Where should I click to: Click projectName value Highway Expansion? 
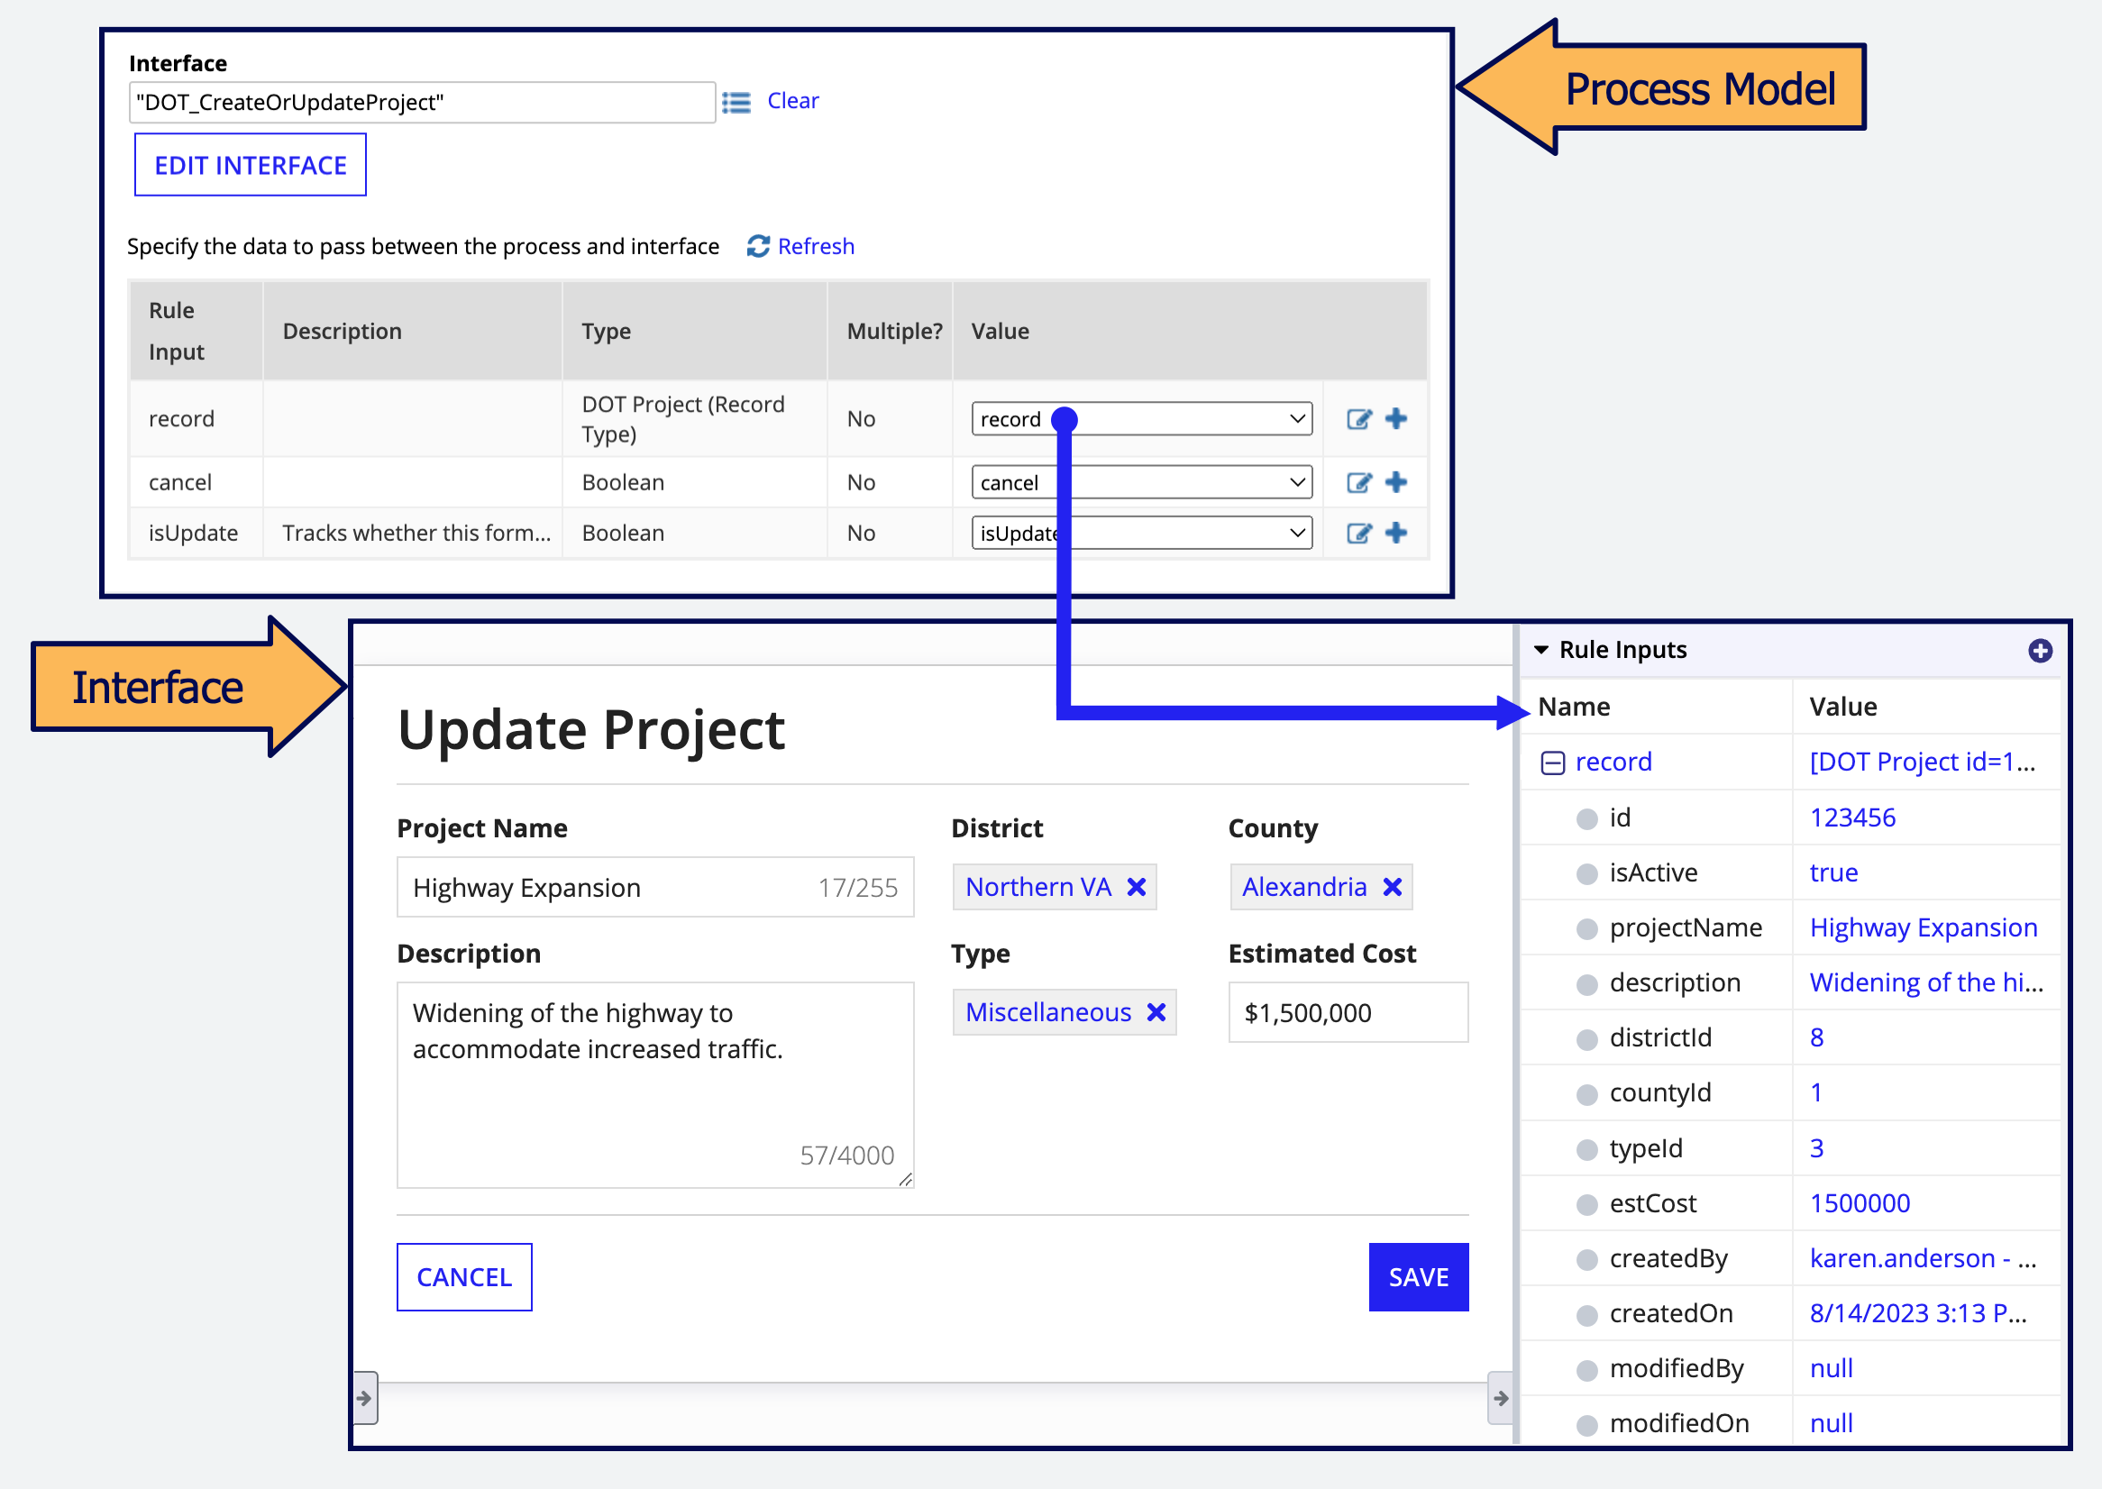pyautogui.click(x=1924, y=927)
